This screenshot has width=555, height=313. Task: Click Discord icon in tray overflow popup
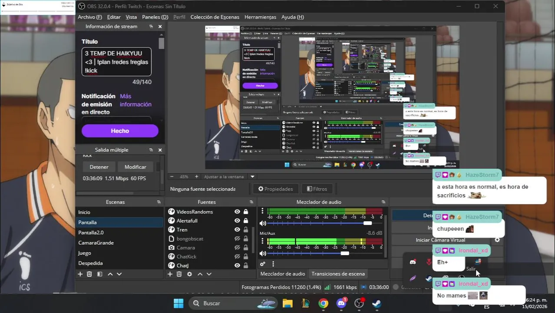pyautogui.click(x=413, y=262)
